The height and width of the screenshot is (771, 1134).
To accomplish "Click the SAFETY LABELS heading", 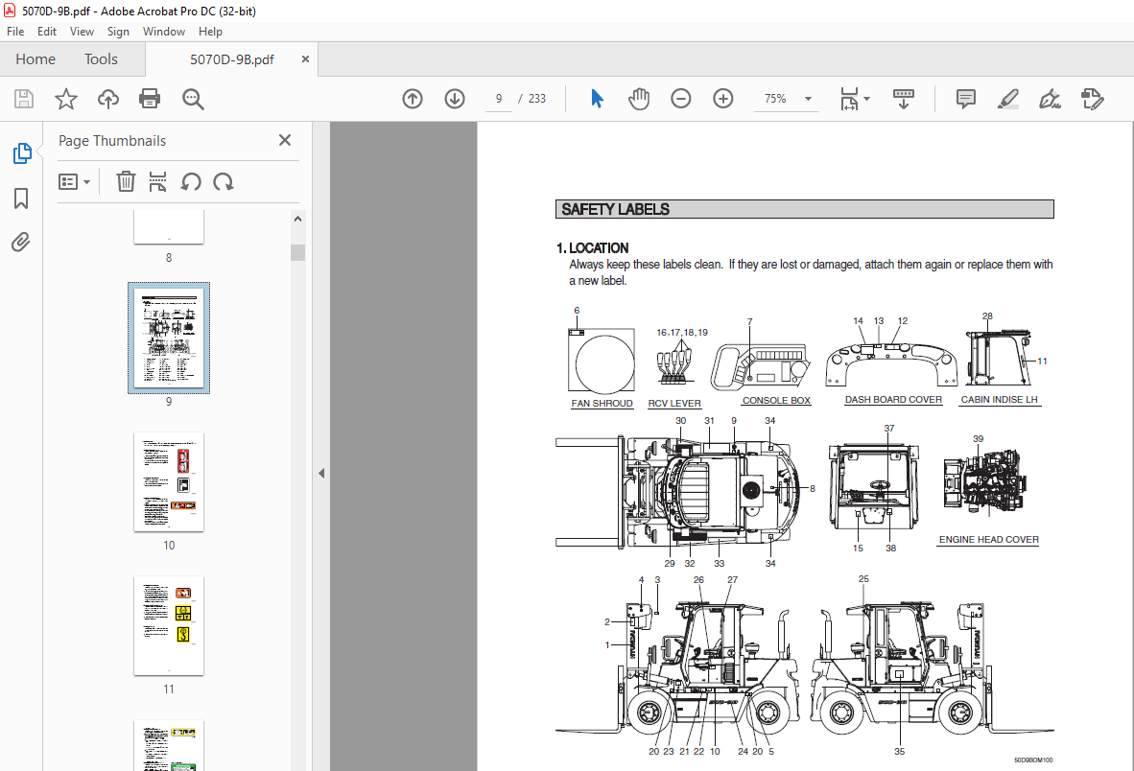I will 615,210.
